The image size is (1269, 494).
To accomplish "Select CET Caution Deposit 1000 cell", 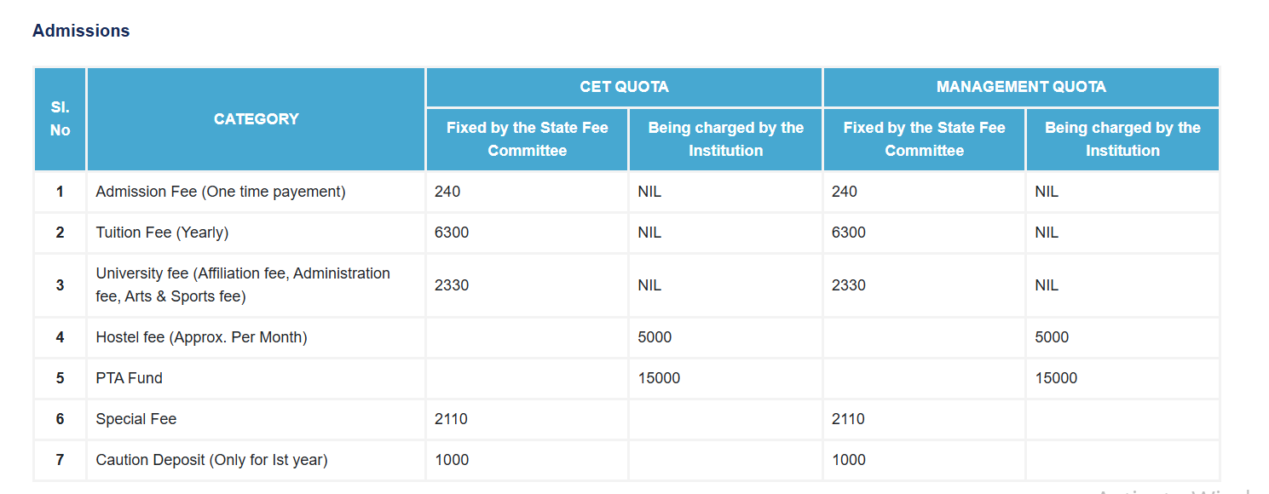I will pos(527,460).
